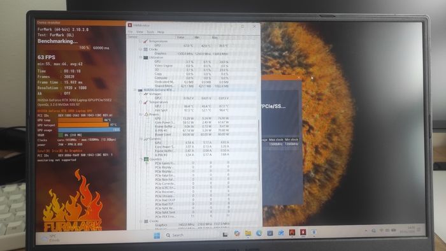The width and height of the screenshot is (446, 251).
Task: Click the HWMonitor app icon in title bar
Action: coord(130,25)
